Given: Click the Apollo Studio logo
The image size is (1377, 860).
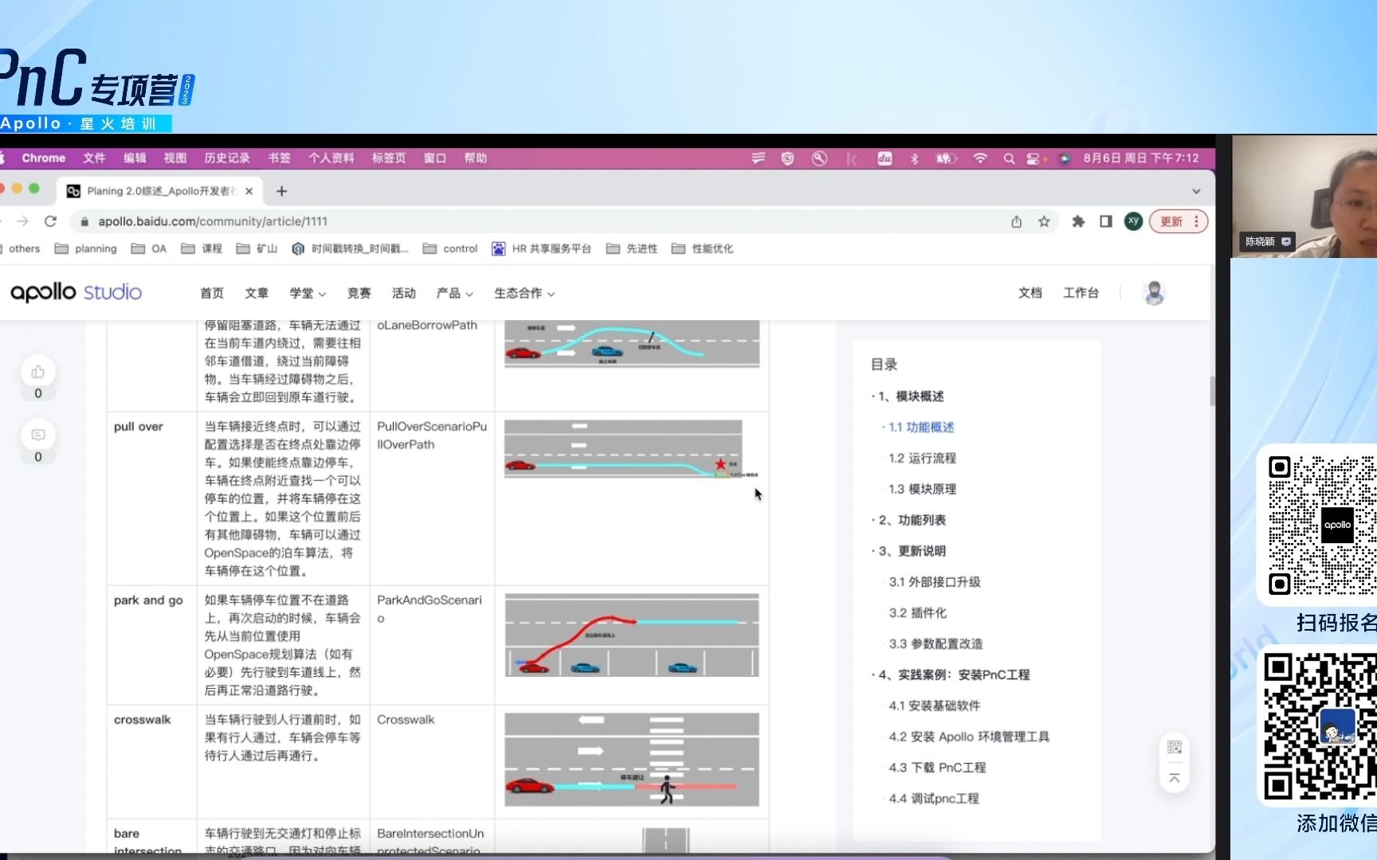Looking at the screenshot, I should click(x=76, y=292).
